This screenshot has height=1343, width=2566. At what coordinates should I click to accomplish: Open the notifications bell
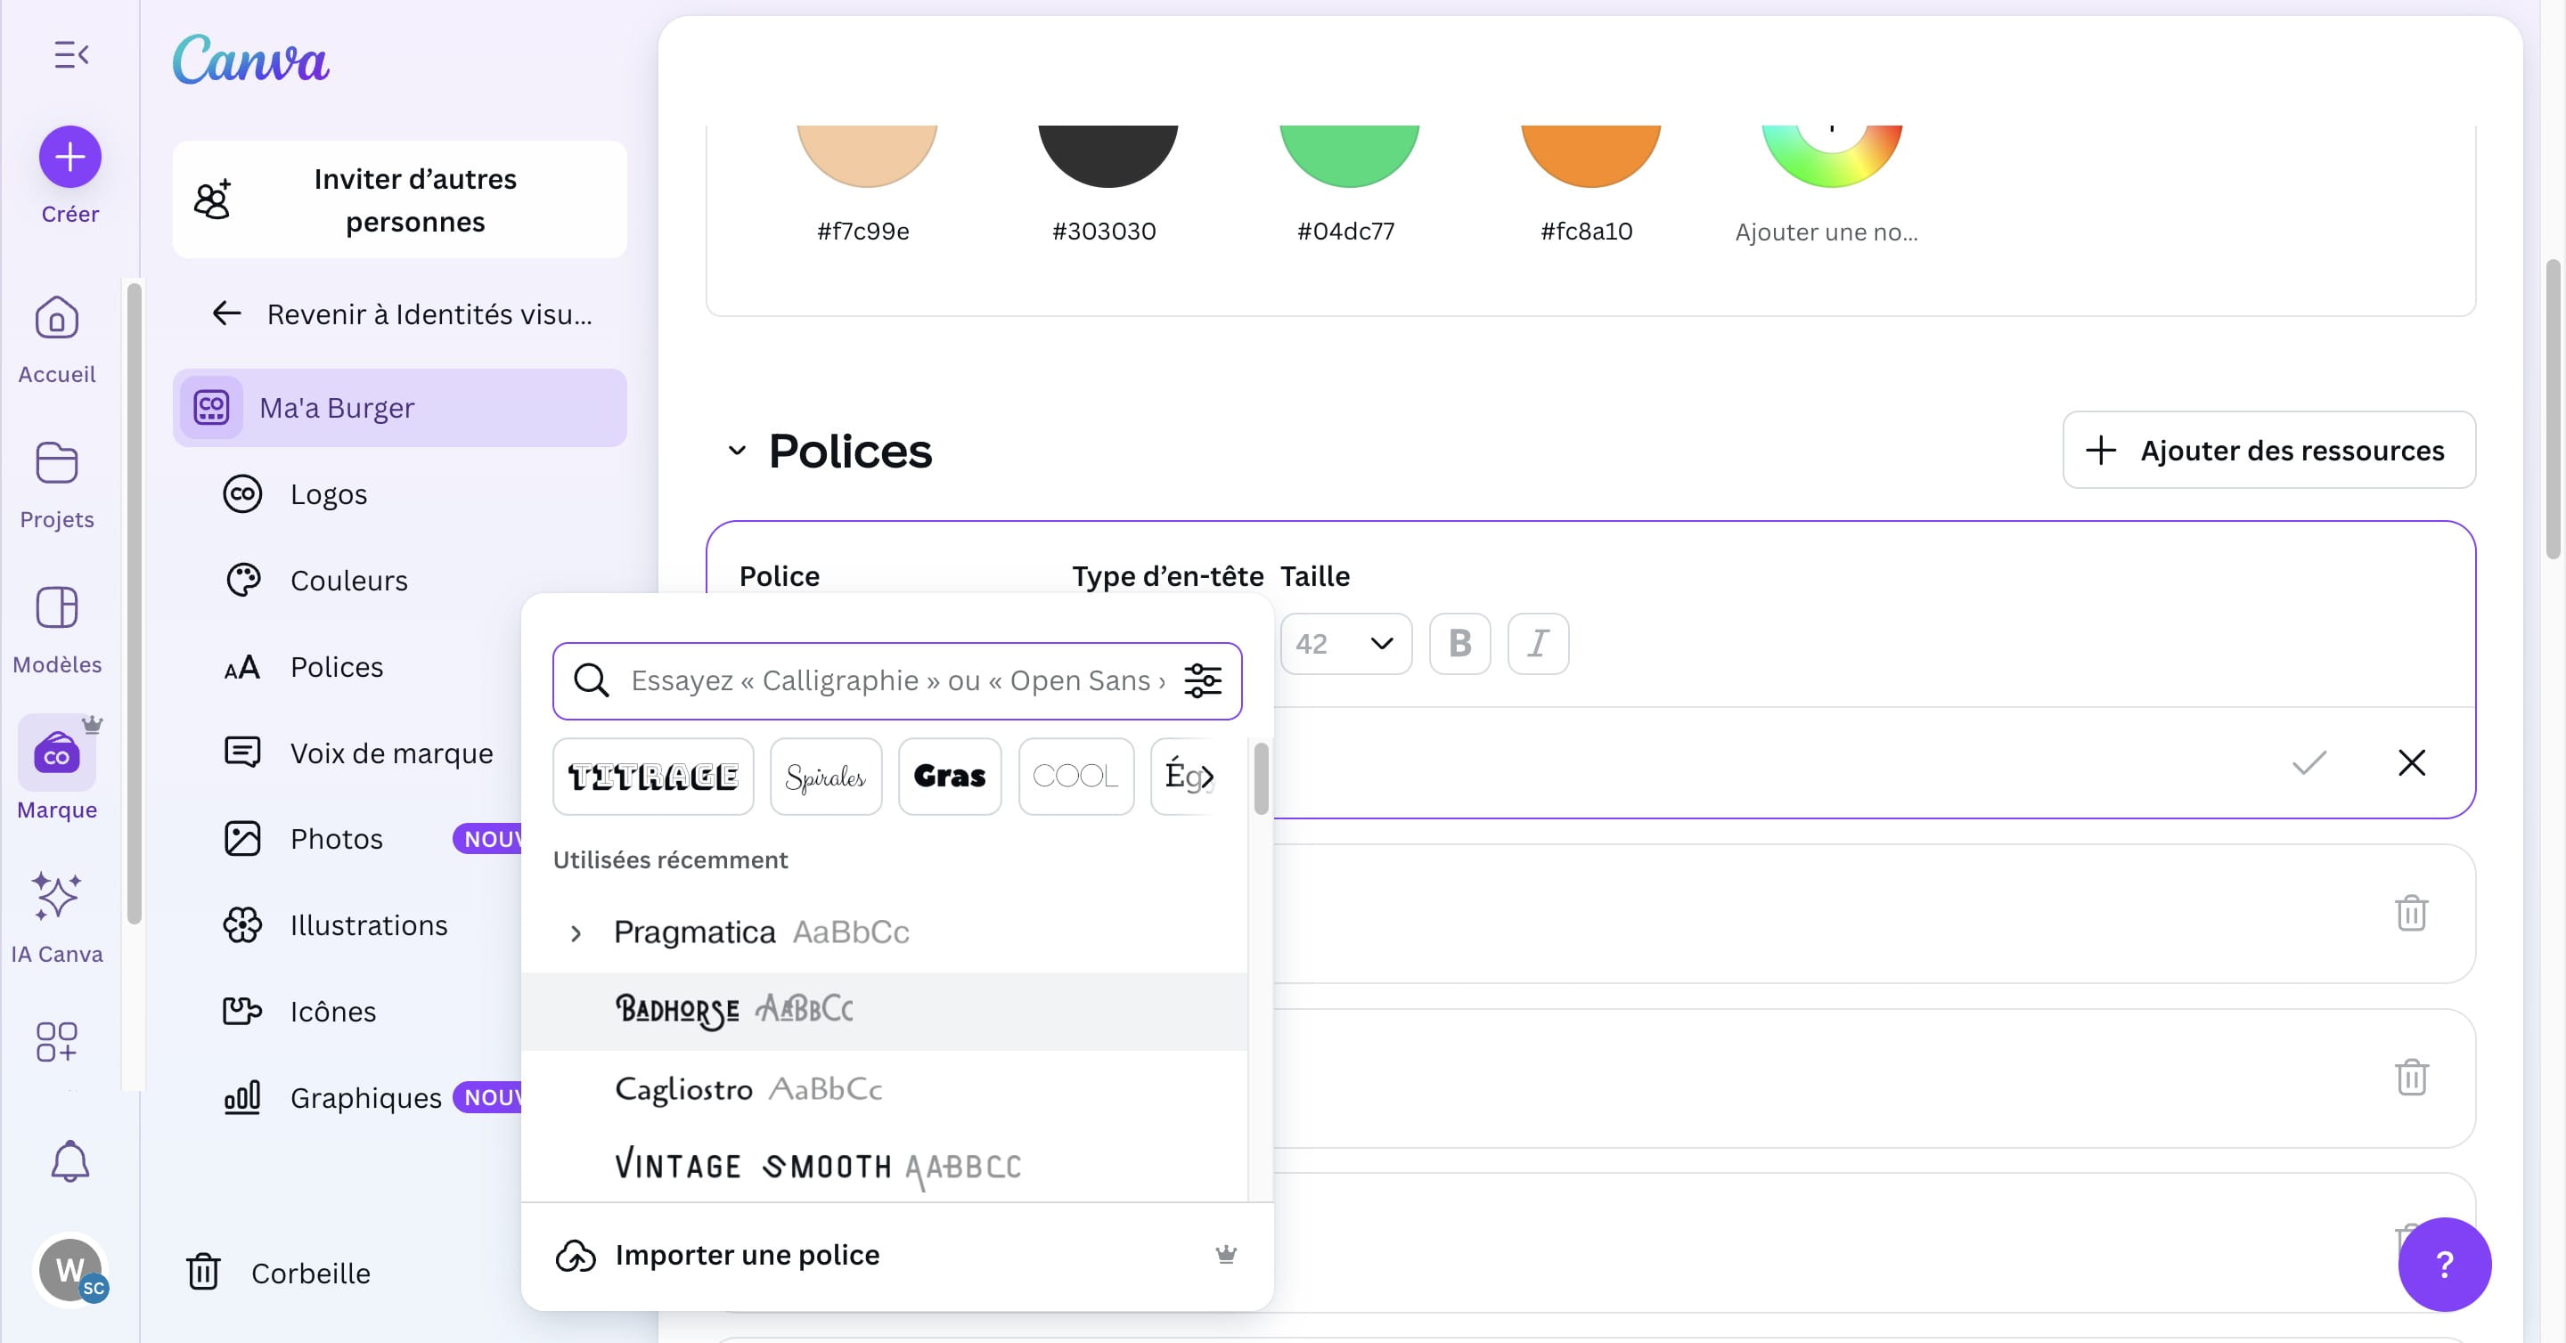pyautogui.click(x=69, y=1160)
